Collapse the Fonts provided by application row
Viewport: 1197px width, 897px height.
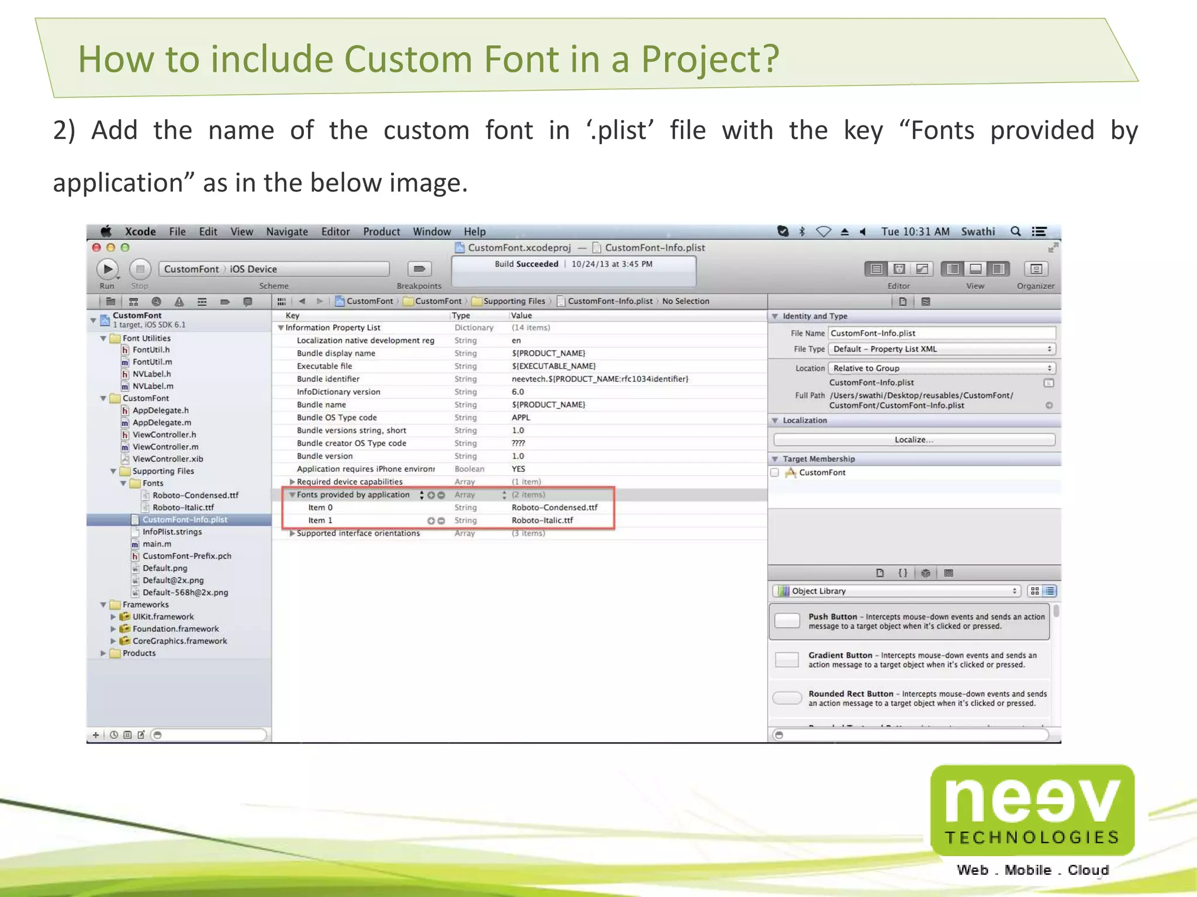(292, 495)
